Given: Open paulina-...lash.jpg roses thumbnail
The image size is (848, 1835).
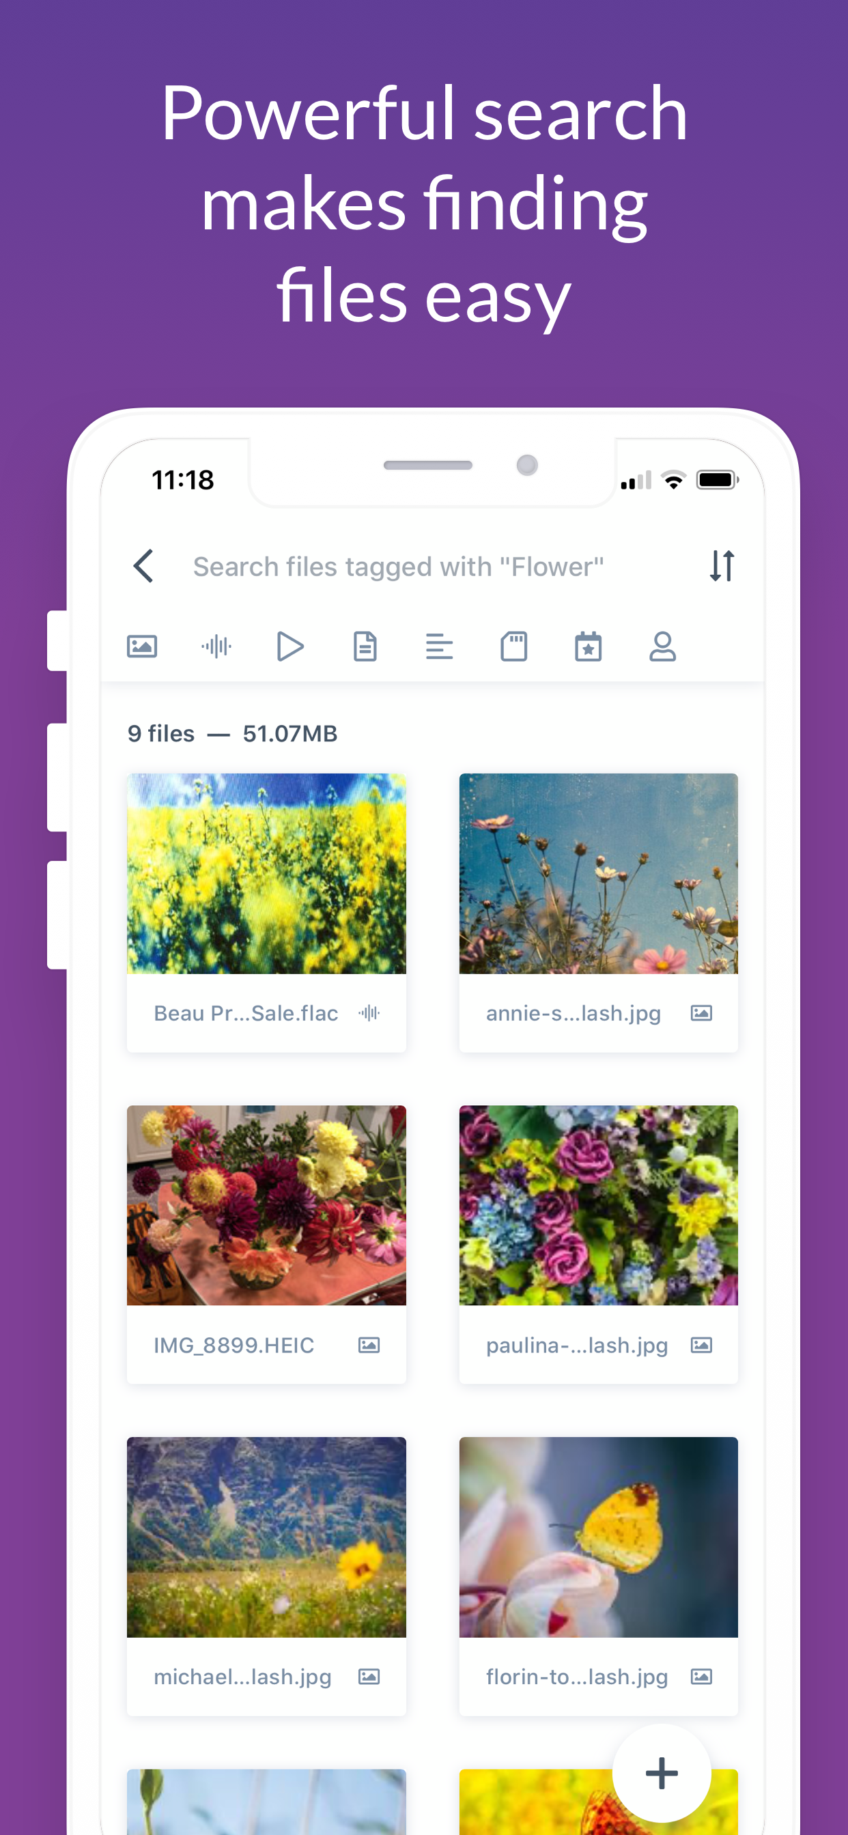Looking at the screenshot, I should pyautogui.click(x=599, y=1206).
